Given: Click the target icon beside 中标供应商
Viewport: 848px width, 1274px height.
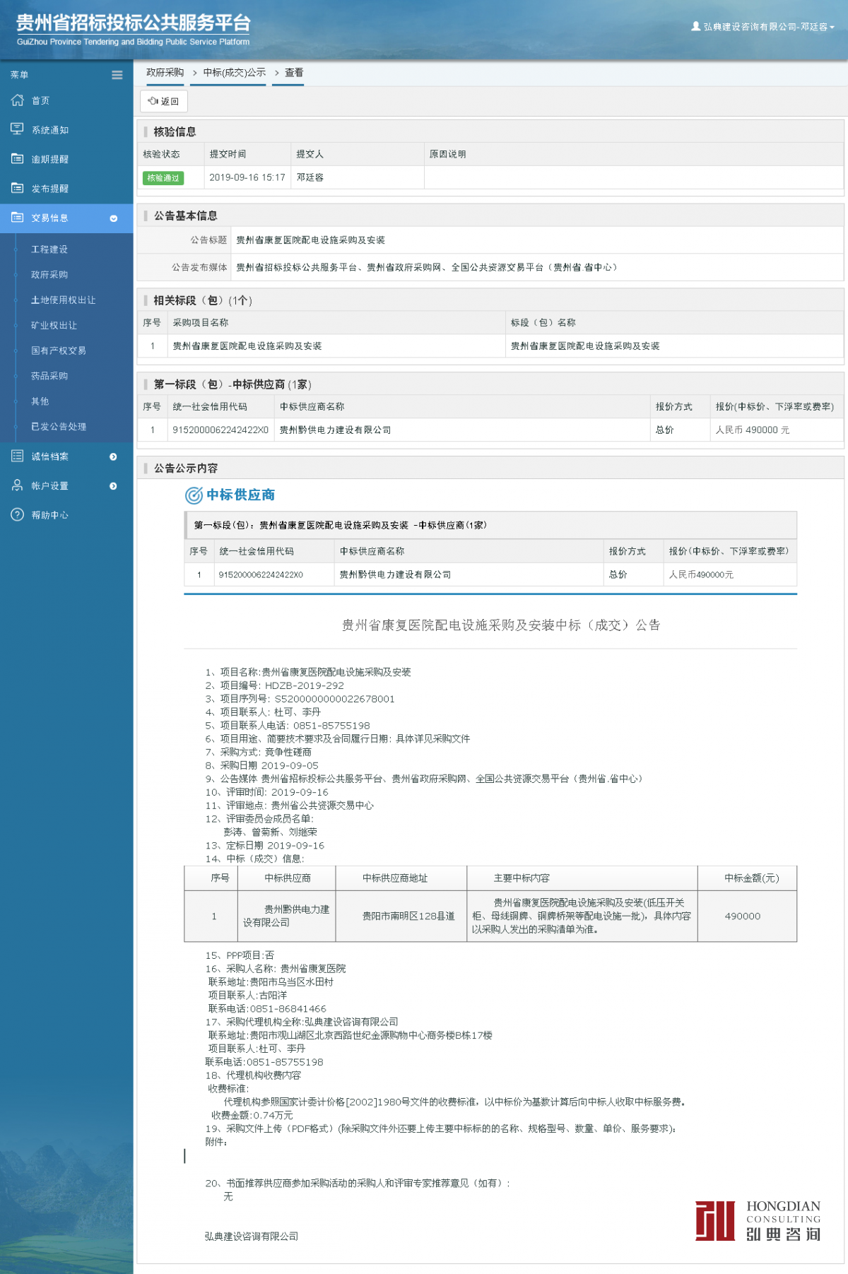Looking at the screenshot, I should 194,495.
